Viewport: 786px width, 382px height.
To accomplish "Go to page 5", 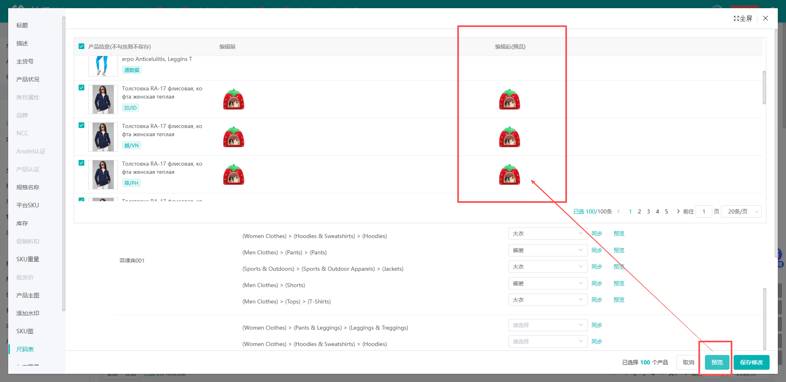I will (x=666, y=211).
